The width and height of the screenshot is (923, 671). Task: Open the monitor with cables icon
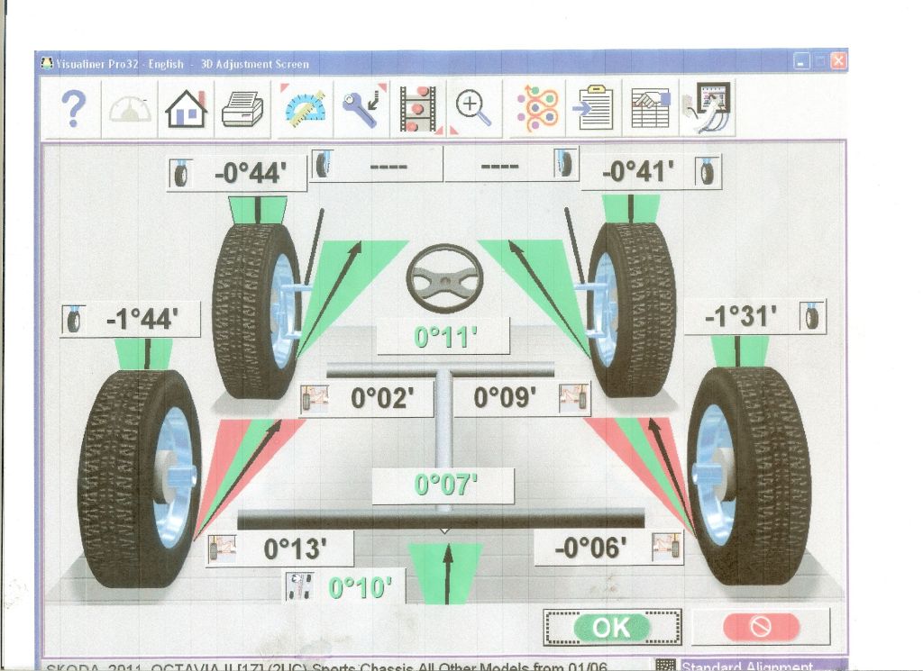point(708,107)
